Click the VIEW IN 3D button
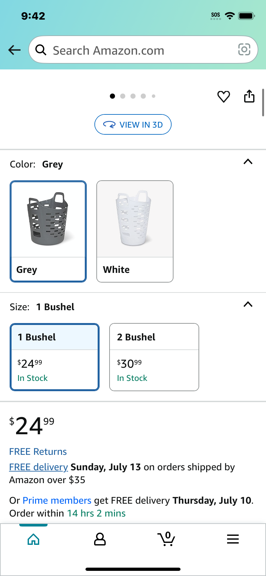Image resolution: width=266 pixels, height=576 pixels. point(133,124)
